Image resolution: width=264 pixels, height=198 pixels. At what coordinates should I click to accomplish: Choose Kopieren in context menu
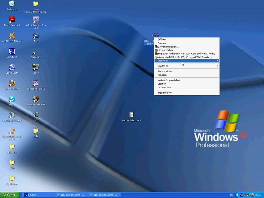[x=187, y=75]
